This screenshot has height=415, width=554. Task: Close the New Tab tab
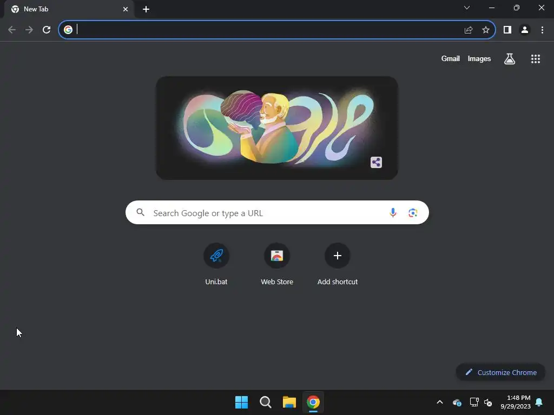(x=126, y=9)
